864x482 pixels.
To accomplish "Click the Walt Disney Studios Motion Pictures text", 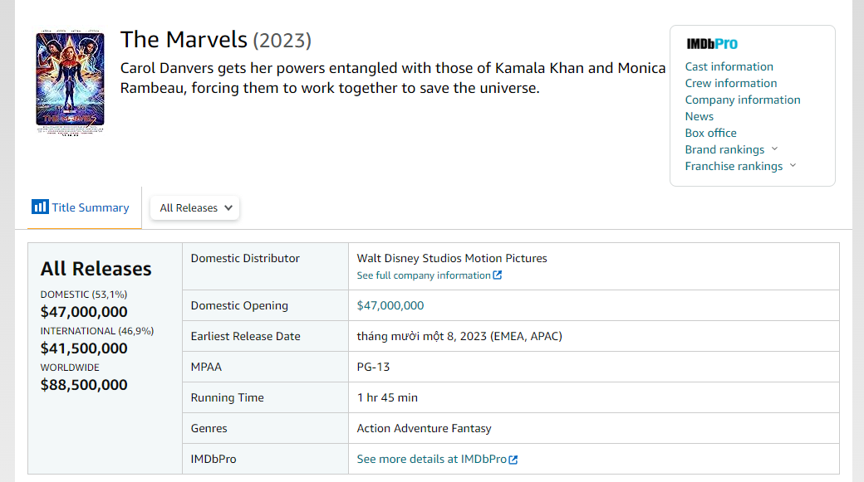I will click(x=451, y=258).
